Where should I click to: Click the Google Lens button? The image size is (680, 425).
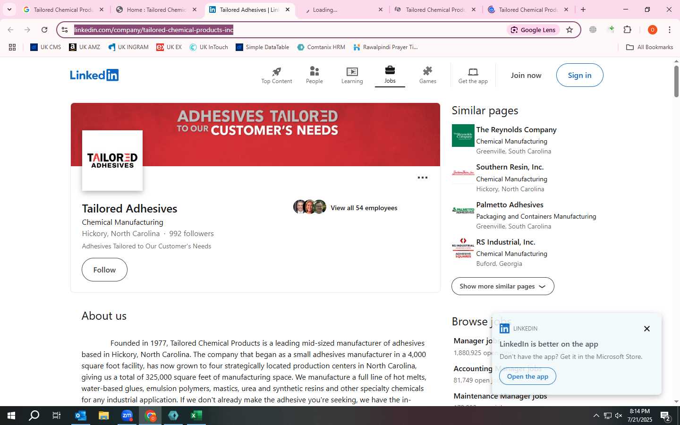[534, 30]
